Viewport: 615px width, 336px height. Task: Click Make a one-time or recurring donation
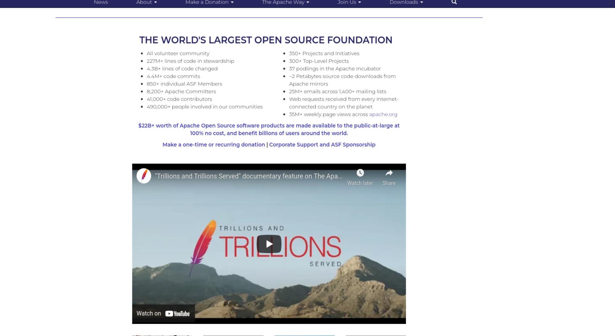click(214, 145)
